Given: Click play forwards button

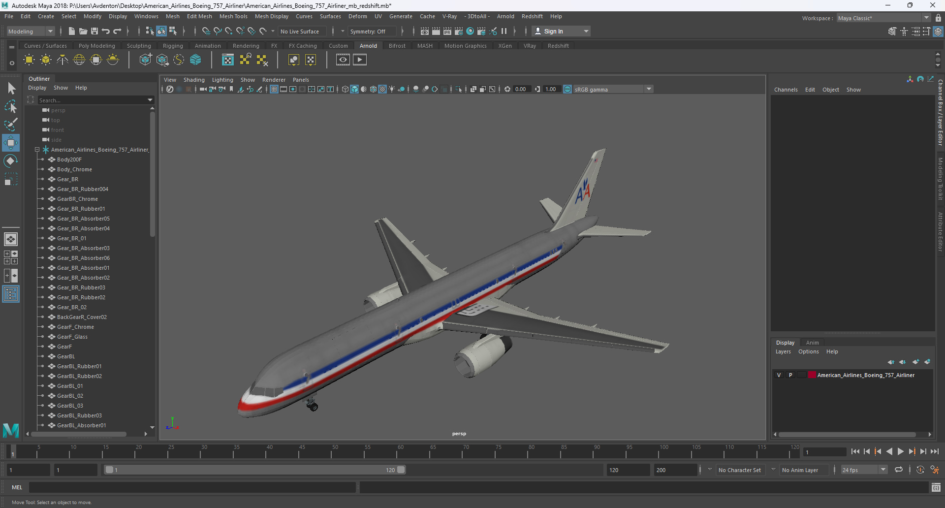Looking at the screenshot, I should tap(900, 451).
